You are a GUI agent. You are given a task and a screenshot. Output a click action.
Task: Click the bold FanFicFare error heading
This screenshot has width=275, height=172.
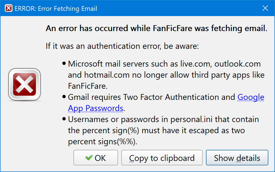tap(156, 28)
